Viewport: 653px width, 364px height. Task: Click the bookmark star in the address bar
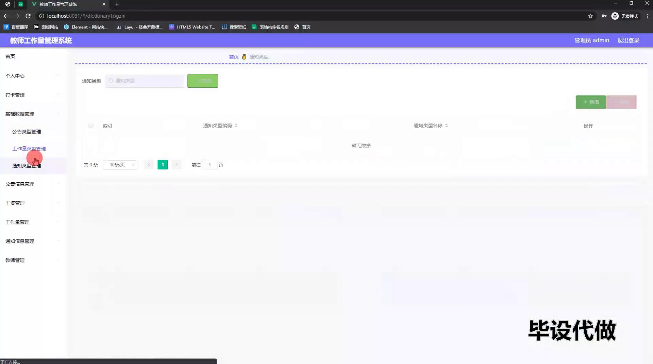coord(591,16)
